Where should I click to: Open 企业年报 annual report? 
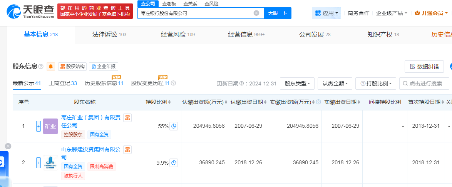click(x=104, y=67)
